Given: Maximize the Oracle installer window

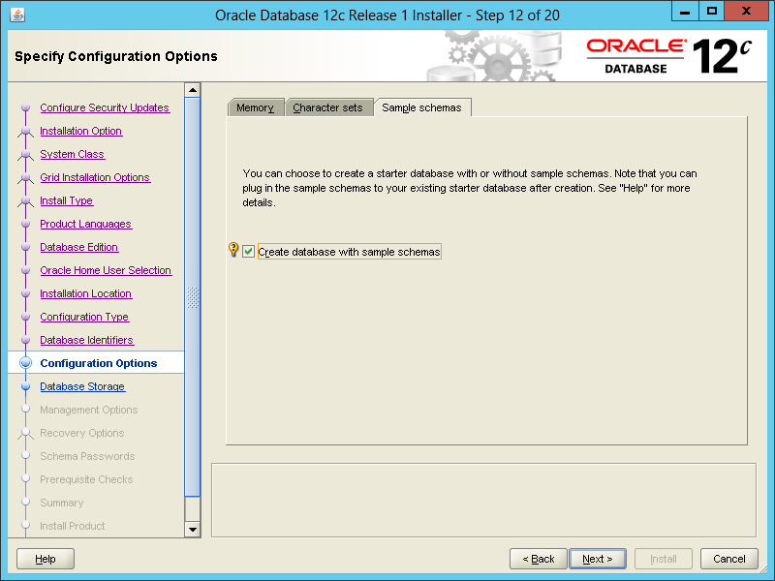Looking at the screenshot, I should click(x=712, y=12).
